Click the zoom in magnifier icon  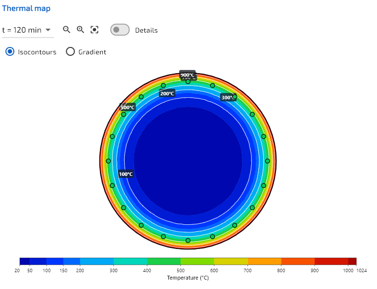click(80, 30)
